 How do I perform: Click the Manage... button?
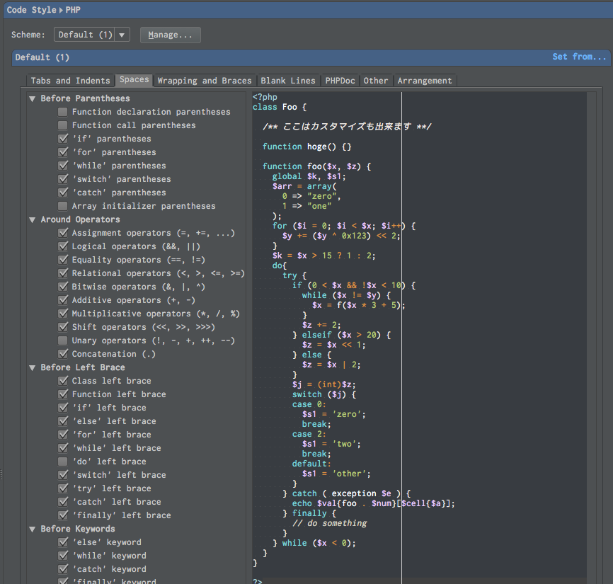click(x=170, y=34)
